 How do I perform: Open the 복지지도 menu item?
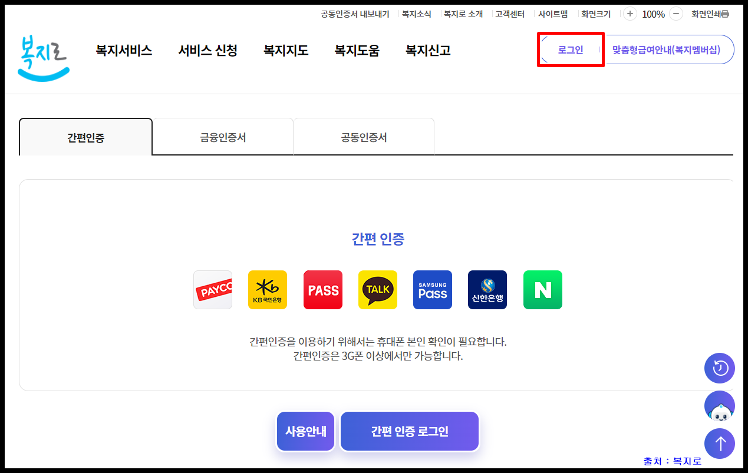click(x=286, y=50)
